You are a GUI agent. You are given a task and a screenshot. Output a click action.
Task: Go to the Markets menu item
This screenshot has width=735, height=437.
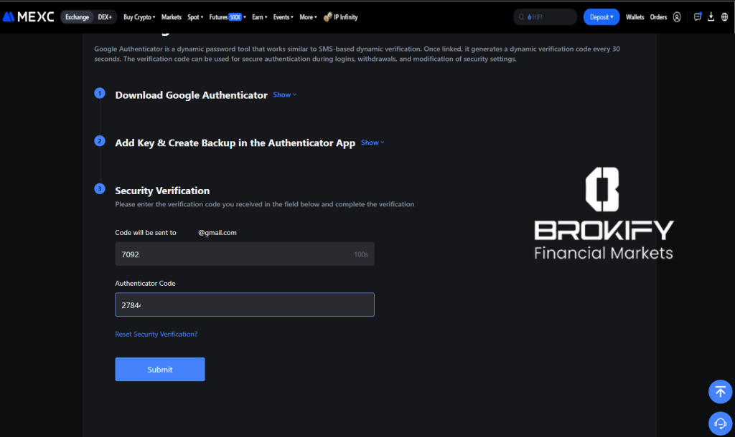(172, 16)
